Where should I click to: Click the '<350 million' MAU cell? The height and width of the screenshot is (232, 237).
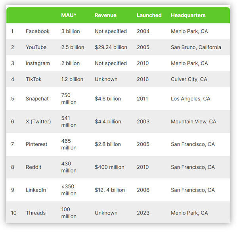click(x=69, y=190)
